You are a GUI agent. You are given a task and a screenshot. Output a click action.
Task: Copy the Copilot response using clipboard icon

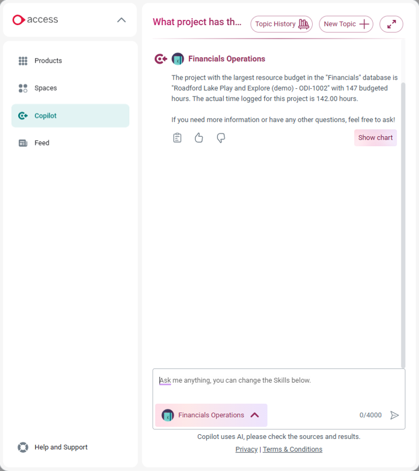click(177, 137)
